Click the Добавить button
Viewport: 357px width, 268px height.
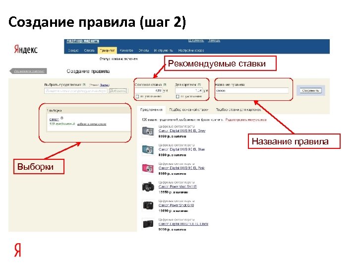[x=118, y=91]
